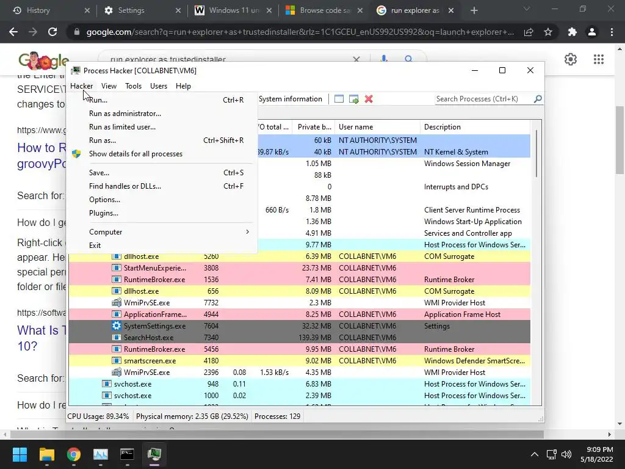Click Chrome extensions puzzle icon
This screenshot has height=469, width=625.
click(x=573, y=32)
